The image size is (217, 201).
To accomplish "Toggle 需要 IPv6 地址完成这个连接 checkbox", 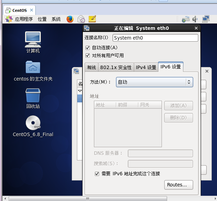I will (97, 174).
